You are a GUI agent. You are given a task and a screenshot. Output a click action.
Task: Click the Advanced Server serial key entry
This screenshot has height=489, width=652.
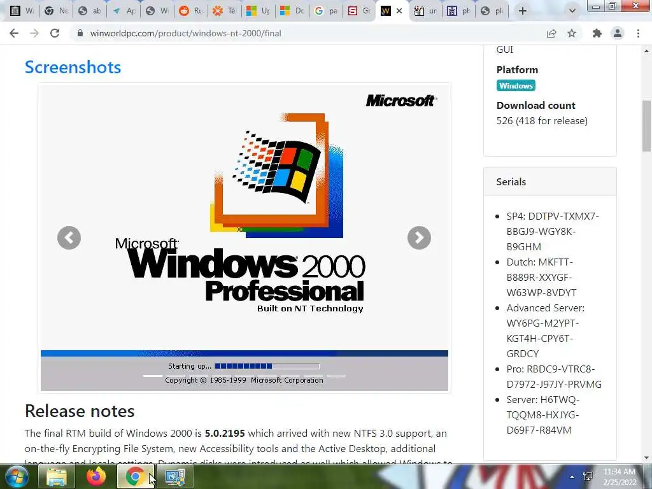(545, 330)
